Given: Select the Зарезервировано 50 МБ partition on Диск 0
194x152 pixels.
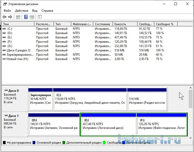Looking at the screenshot, I should (40, 99).
